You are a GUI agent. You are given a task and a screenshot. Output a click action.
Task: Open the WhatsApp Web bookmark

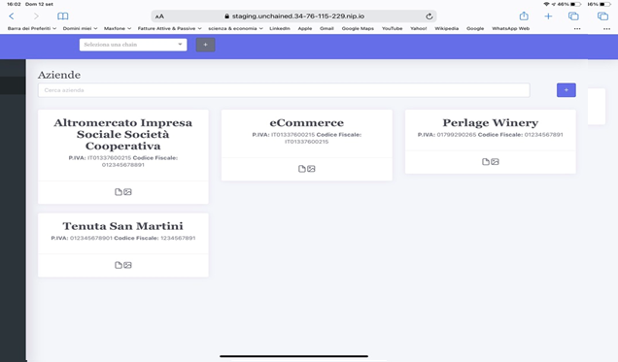pyautogui.click(x=510, y=28)
